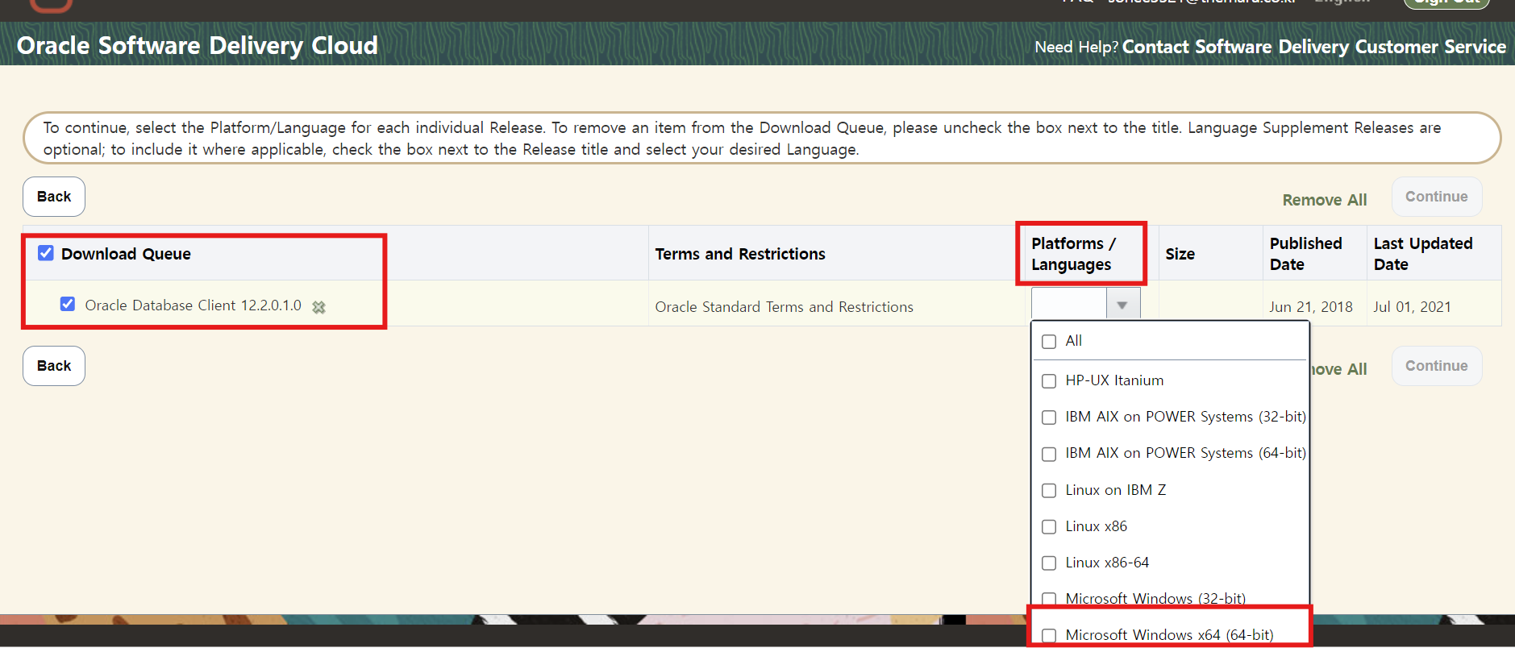Click the Oracle Software Delivery Cloud title
This screenshot has width=1515, height=648.
coord(198,45)
